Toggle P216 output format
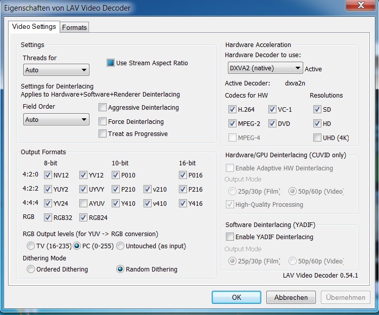379x315 pixels. [183, 189]
